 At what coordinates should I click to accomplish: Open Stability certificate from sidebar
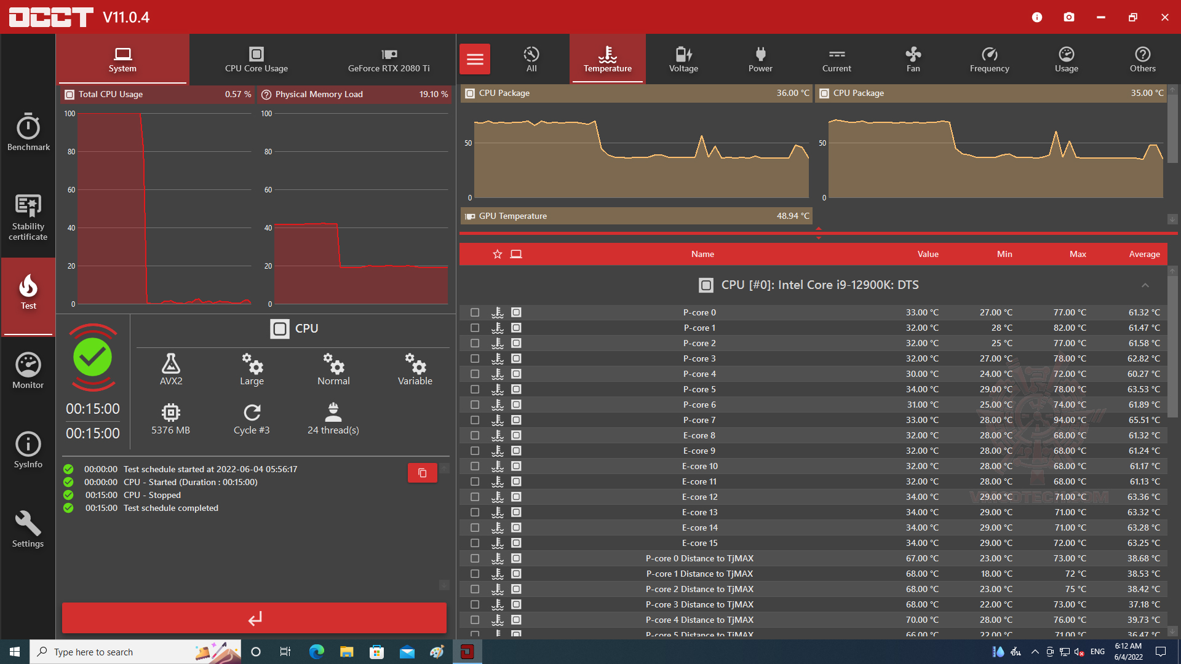pyautogui.click(x=28, y=216)
